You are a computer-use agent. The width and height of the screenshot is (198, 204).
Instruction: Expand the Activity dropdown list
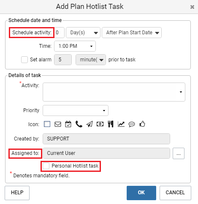click(x=114, y=92)
